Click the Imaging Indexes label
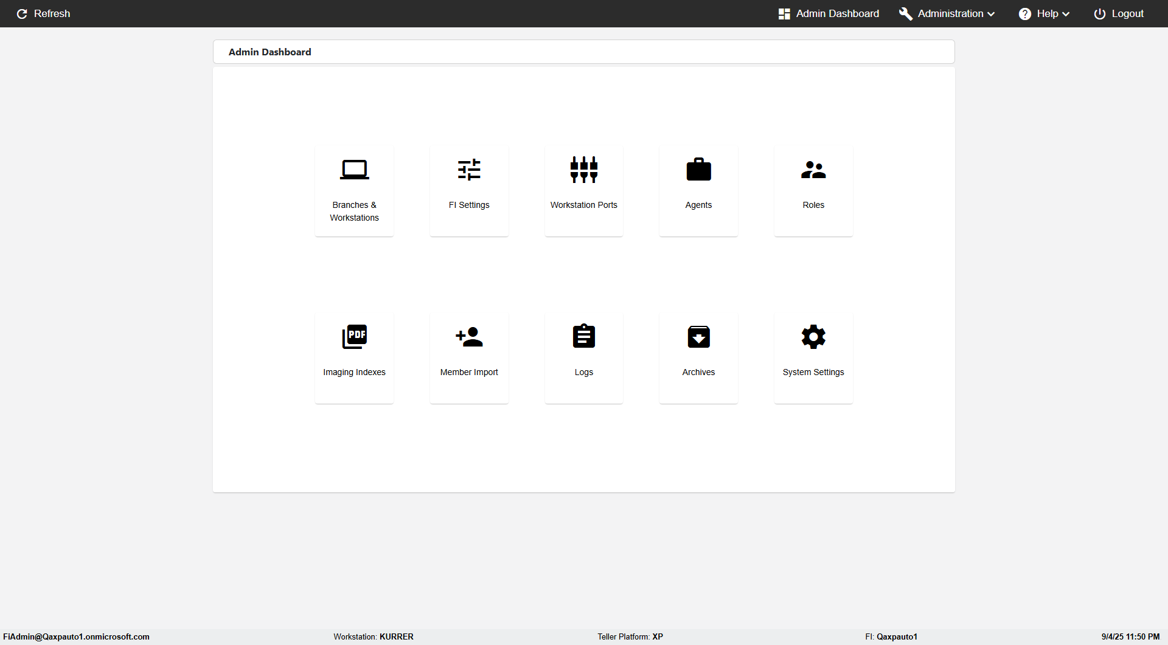Viewport: 1168px width, 645px height. click(354, 372)
